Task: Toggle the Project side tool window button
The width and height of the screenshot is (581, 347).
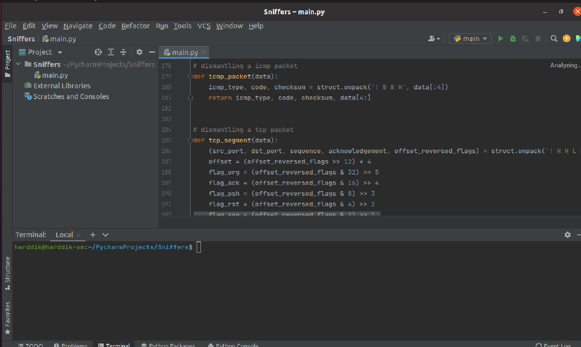Action: [x=7, y=64]
